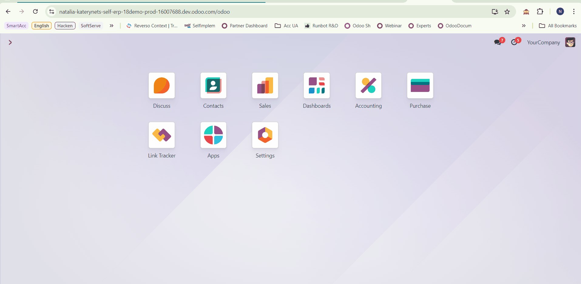Open the Webinar bookmark
This screenshot has height=284, width=581.
pos(390,26)
